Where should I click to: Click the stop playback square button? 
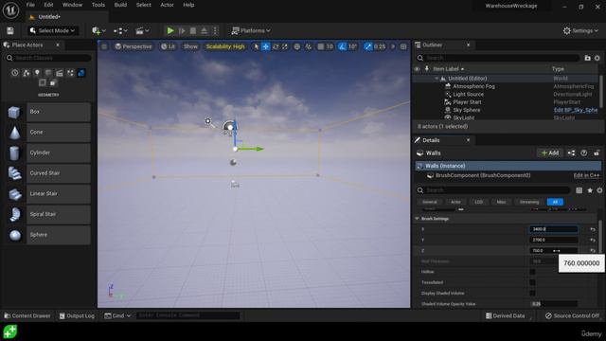coord(193,30)
